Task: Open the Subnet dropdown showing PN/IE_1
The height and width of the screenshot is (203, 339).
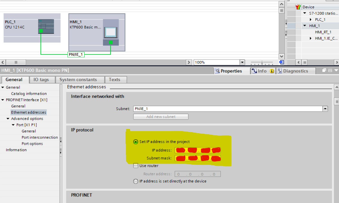Action: [x=325, y=109]
